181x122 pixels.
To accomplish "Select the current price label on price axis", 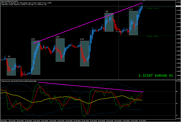I will pyautogui.click(x=178, y=6).
